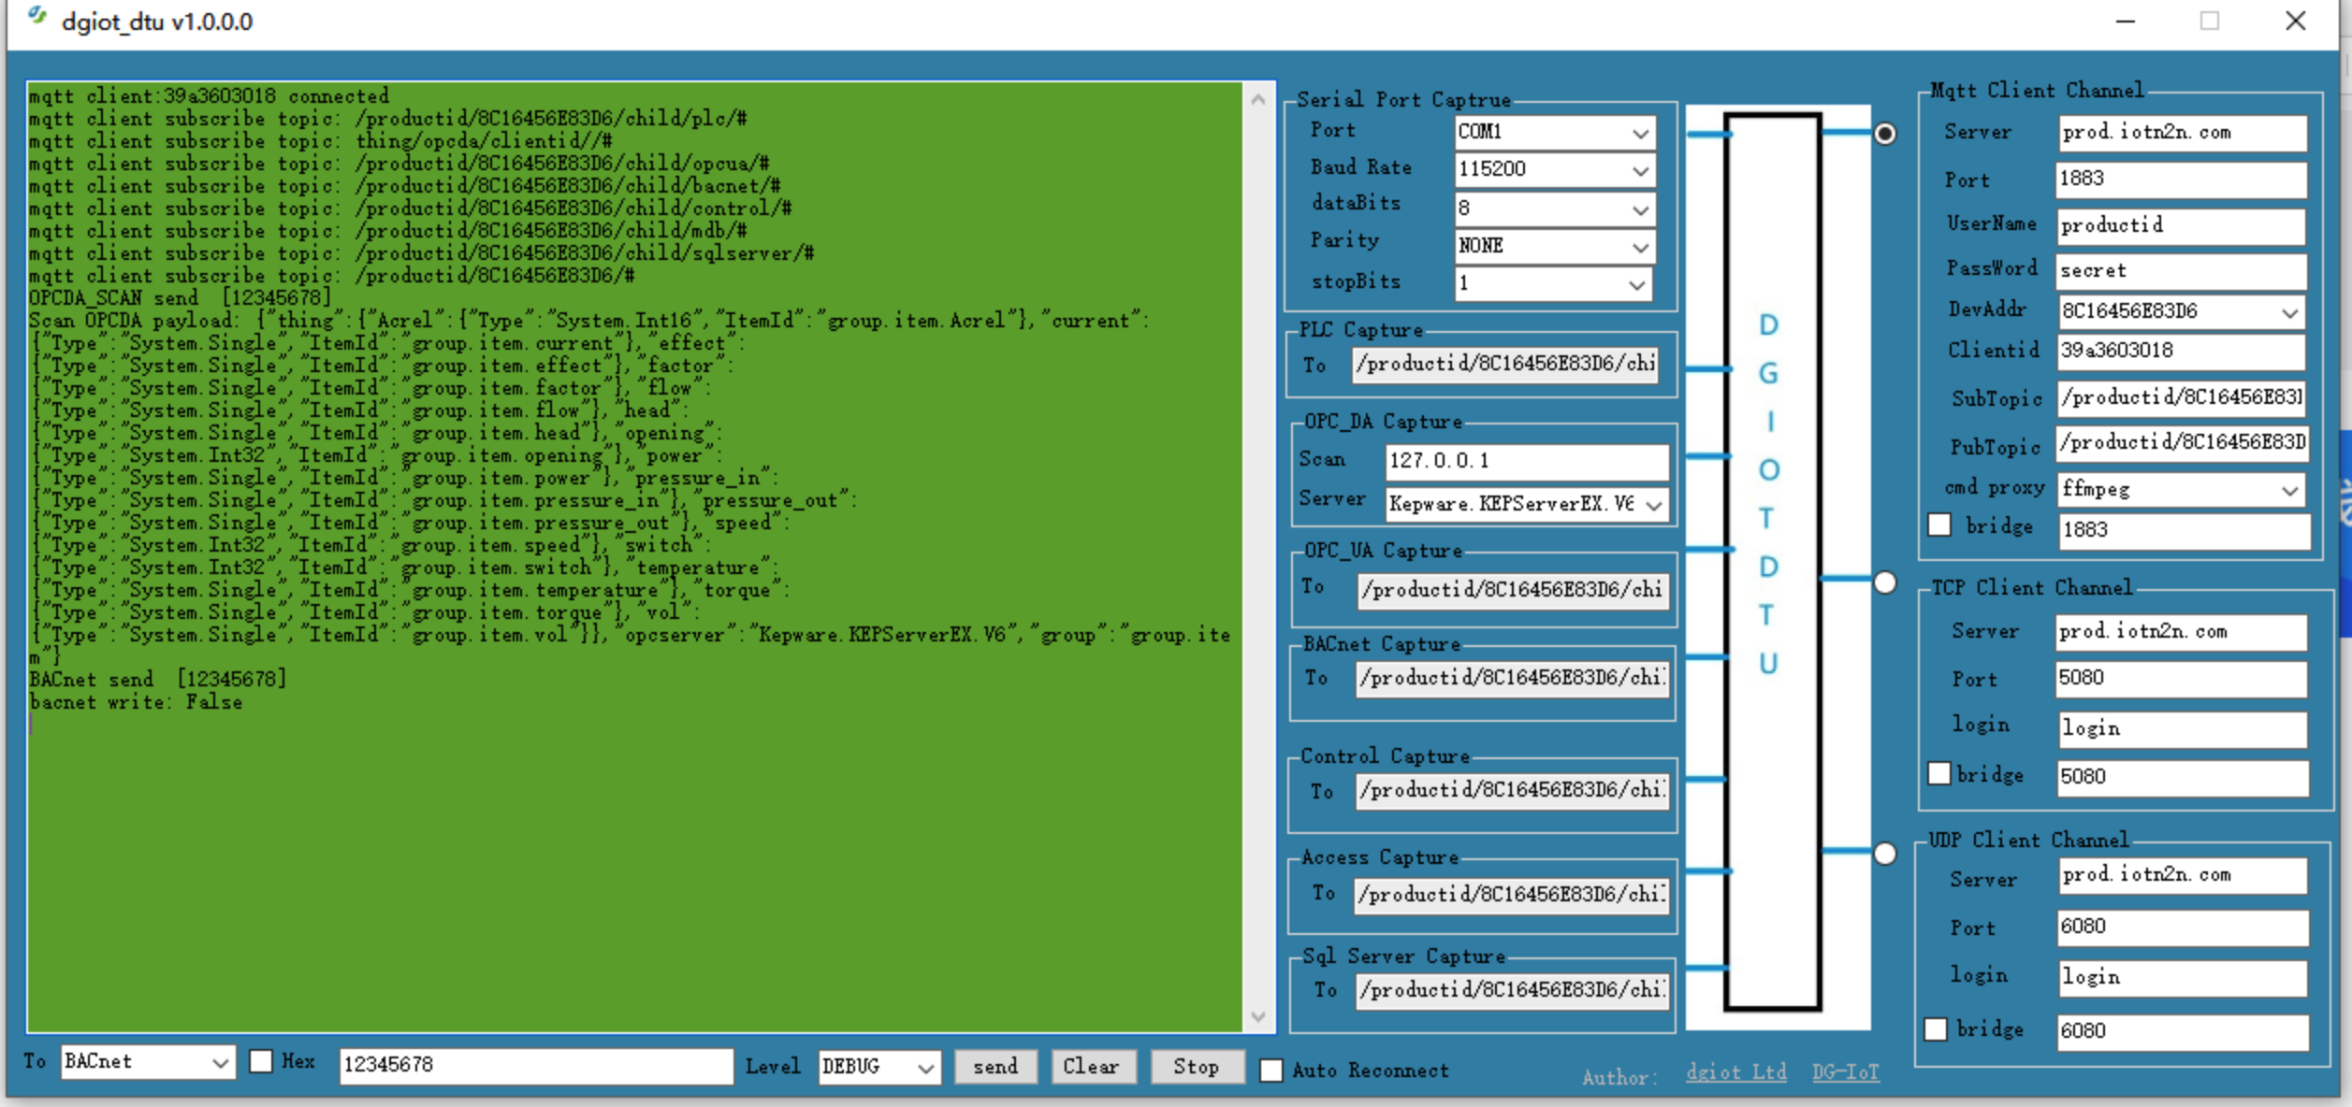The width and height of the screenshot is (2352, 1107).
Task: Check the TCP bridge checkbox
Action: tap(1939, 774)
